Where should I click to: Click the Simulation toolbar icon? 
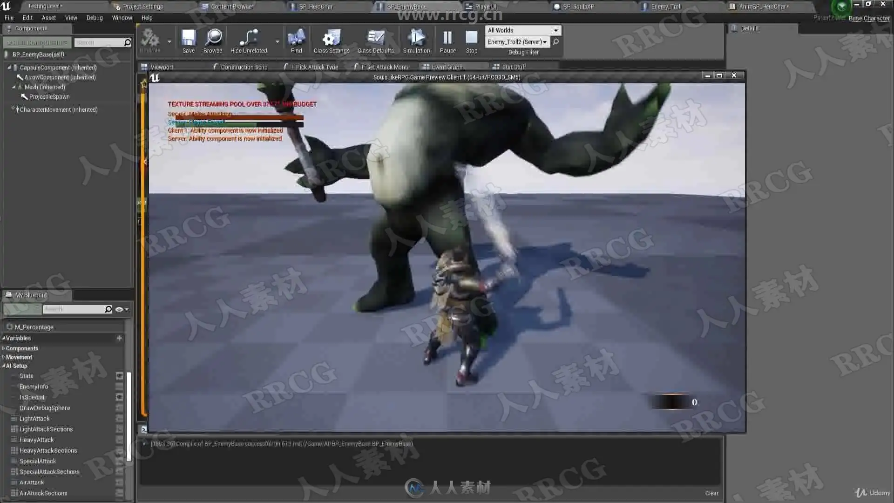click(416, 38)
